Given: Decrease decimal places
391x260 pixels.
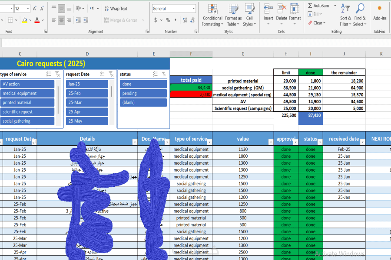Looking at the screenshot, I should (x=192, y=20).
